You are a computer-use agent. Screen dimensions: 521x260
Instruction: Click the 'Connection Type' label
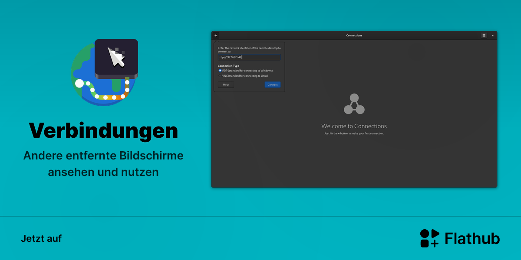(x=228, y=66)
